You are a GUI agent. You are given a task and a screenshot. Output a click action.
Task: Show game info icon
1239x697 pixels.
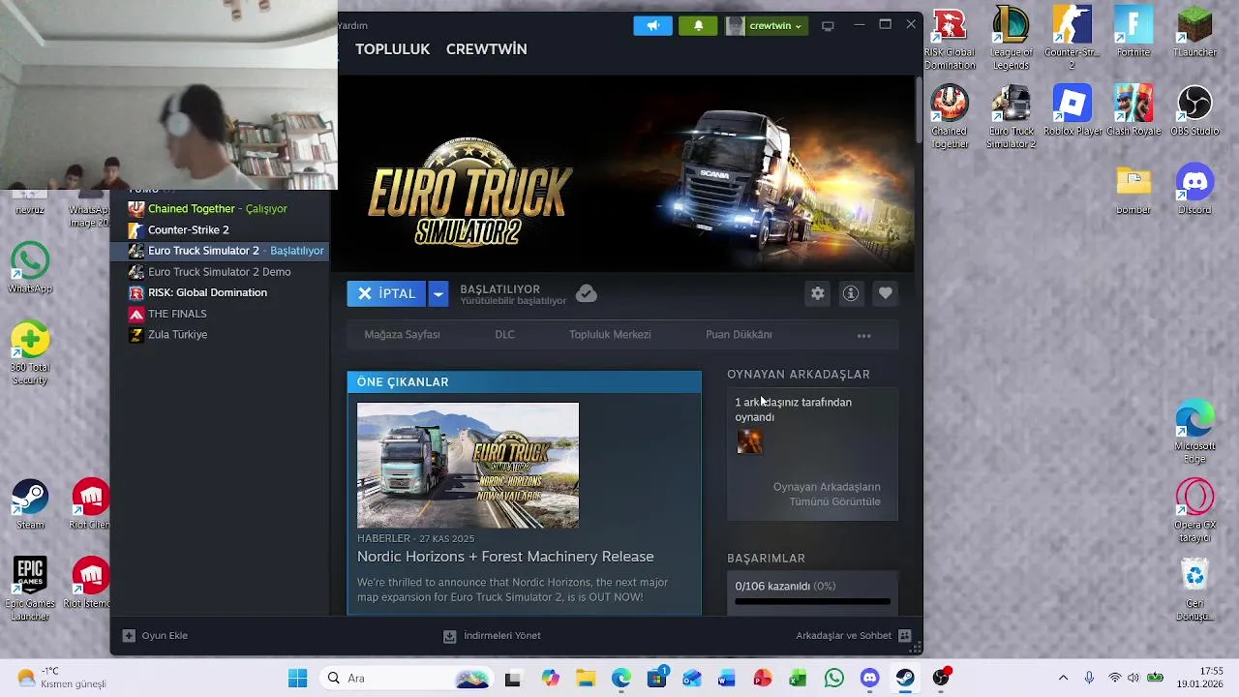tap(851, 293)
